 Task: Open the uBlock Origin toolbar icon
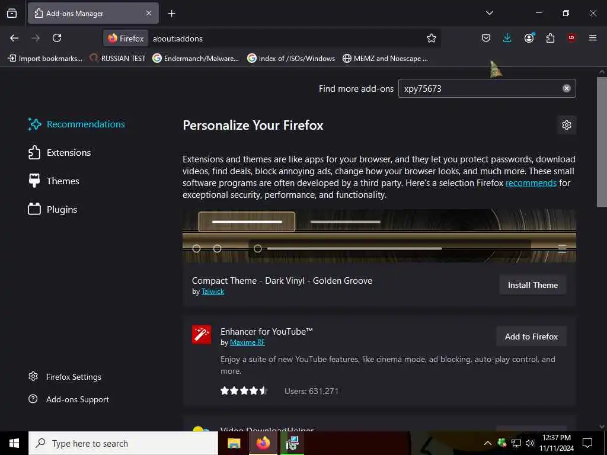click(571, 38)
